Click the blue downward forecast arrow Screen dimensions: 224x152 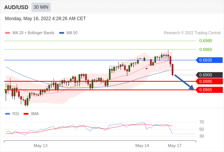click(184, 82)
